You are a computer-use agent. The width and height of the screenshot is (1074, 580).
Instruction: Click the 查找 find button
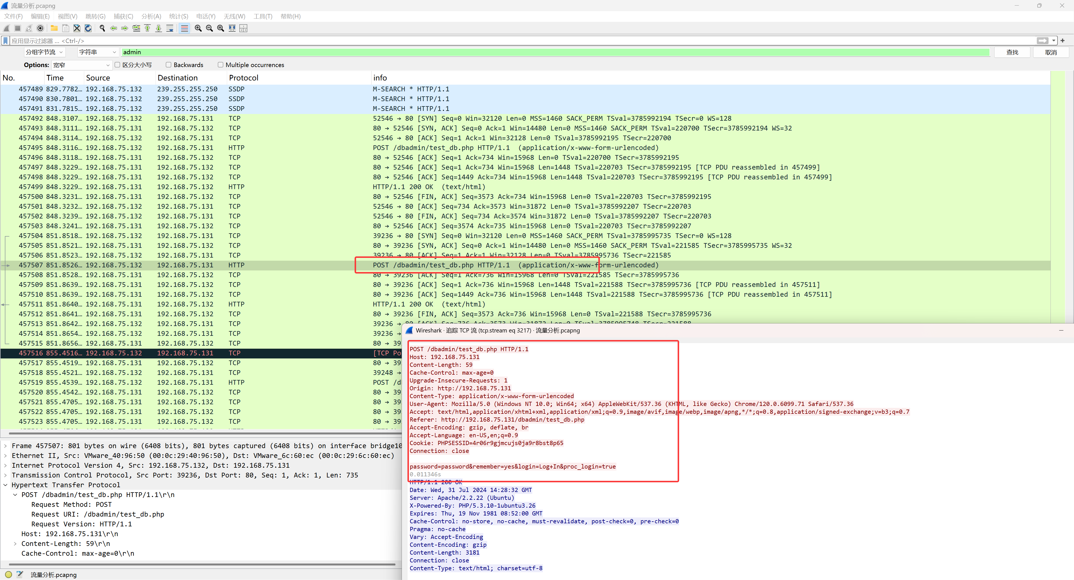(1012, 52)
